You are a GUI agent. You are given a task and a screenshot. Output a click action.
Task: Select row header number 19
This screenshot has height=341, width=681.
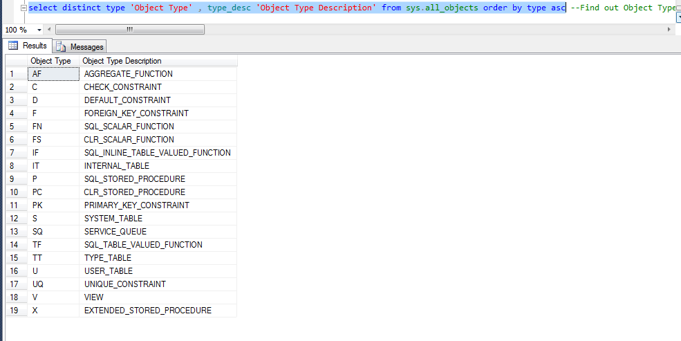[x=17, y=311]
